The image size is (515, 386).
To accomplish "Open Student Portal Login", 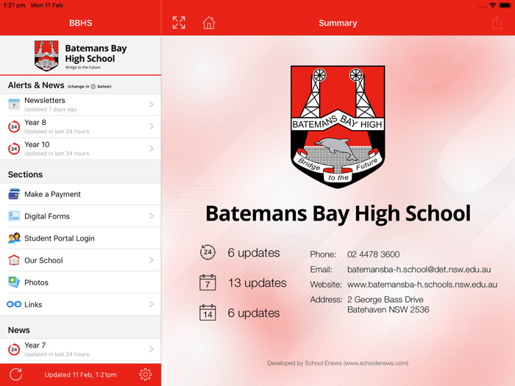I will (80, 238).
